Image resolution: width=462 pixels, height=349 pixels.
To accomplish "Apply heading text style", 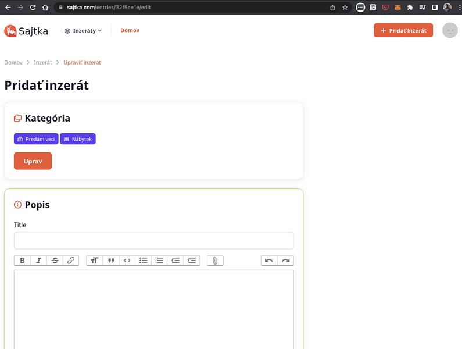I will (95, 261).
